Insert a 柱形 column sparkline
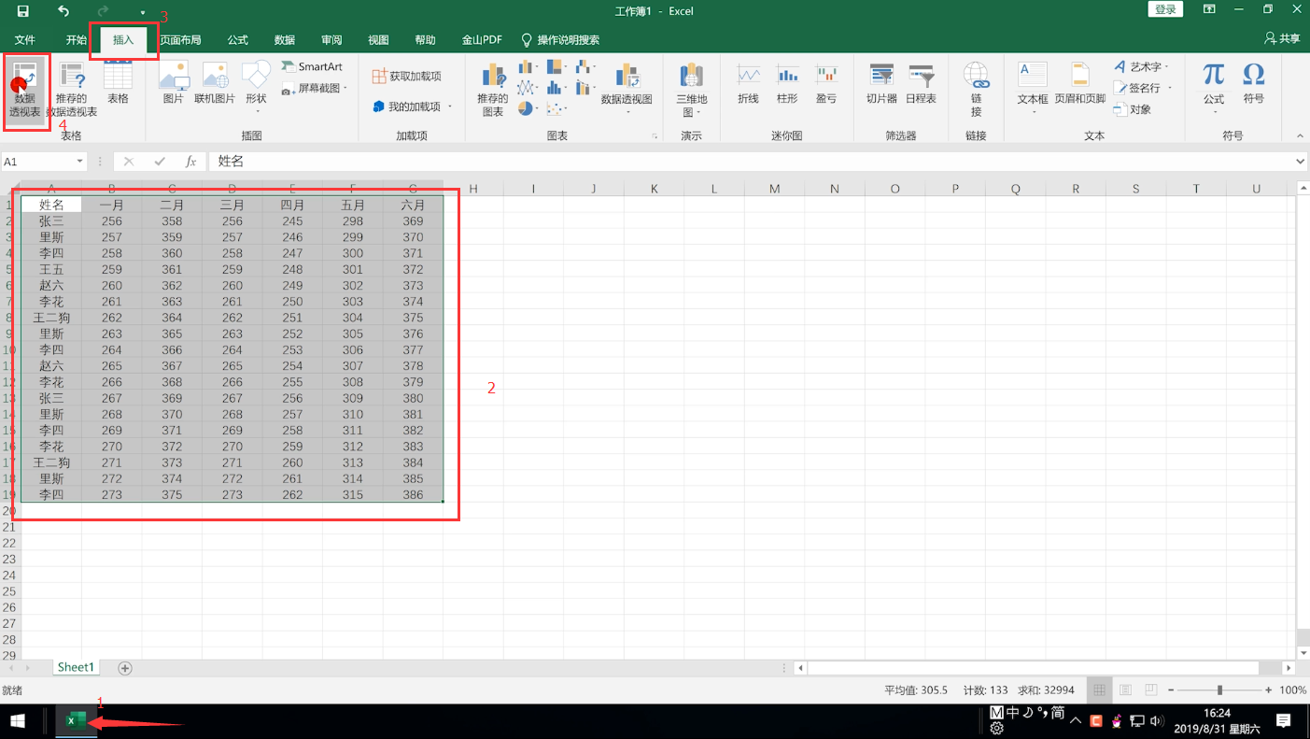This screenshot has width=1310, height=739. (787, 84)
